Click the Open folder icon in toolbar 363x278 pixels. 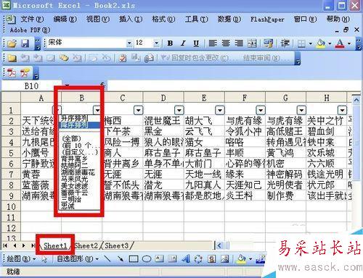12,43
